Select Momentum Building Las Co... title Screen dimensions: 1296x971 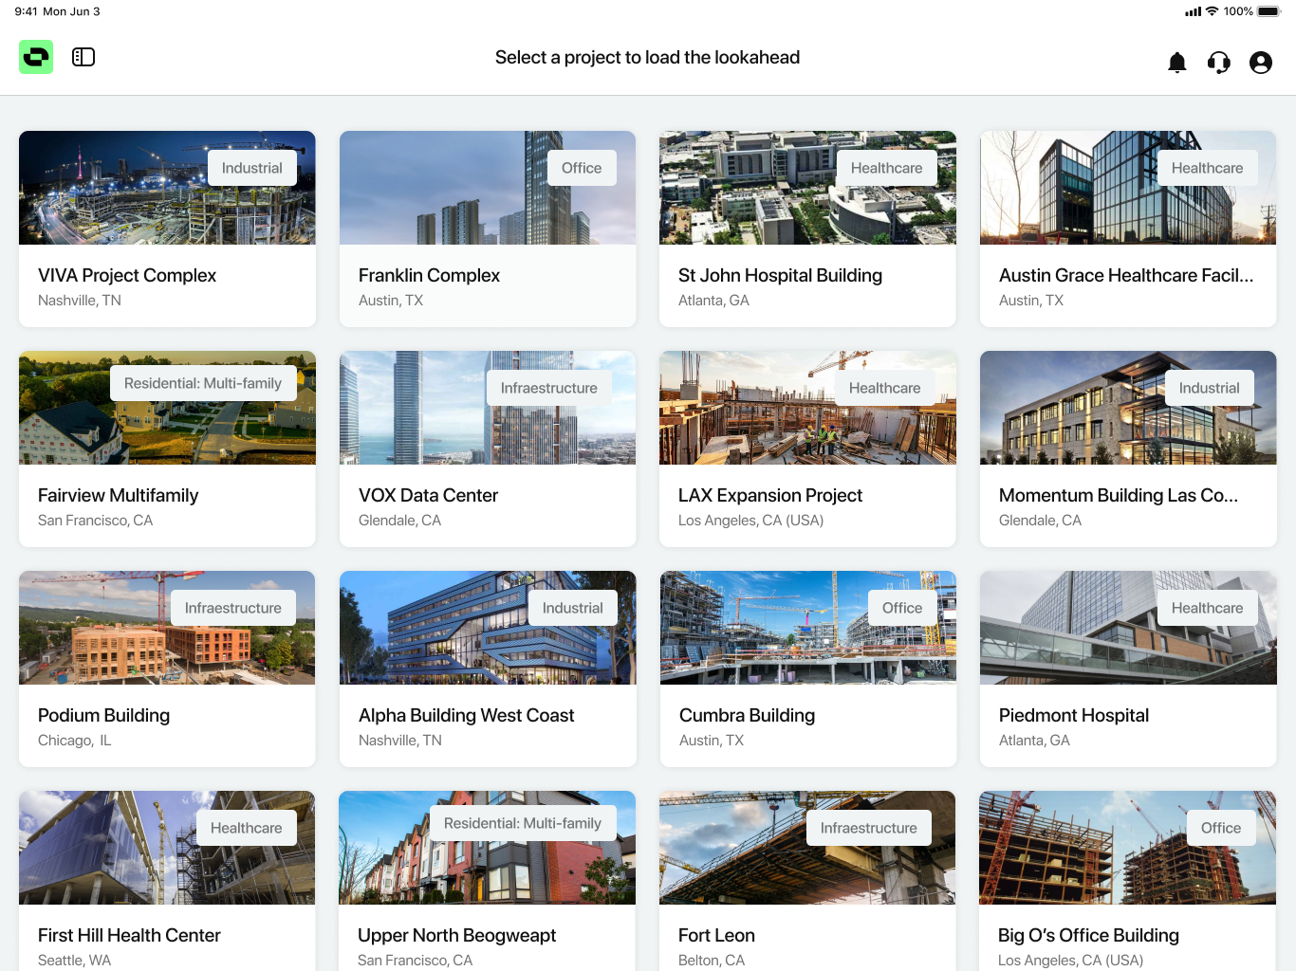coord(1119,495)
